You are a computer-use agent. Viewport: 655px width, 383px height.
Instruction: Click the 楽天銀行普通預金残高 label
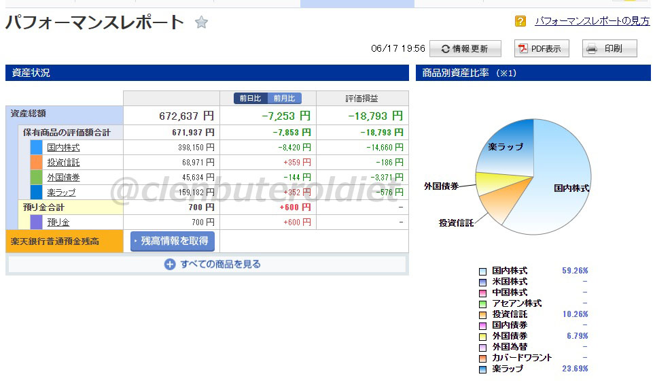pos(55,242)
